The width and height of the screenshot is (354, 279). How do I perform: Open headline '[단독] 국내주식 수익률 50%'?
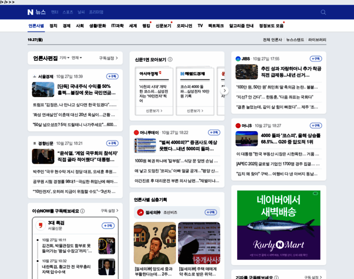[87, 89]
